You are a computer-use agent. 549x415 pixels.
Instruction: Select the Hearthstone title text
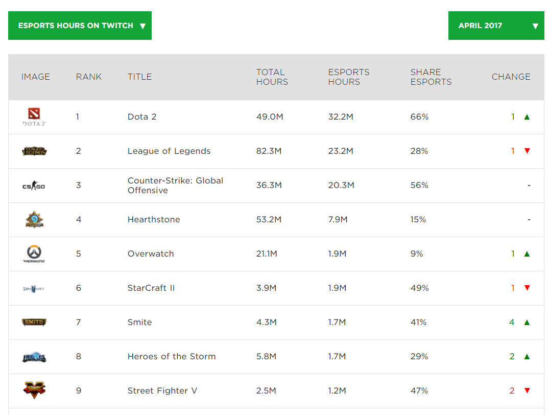click(x=154, y=220)
